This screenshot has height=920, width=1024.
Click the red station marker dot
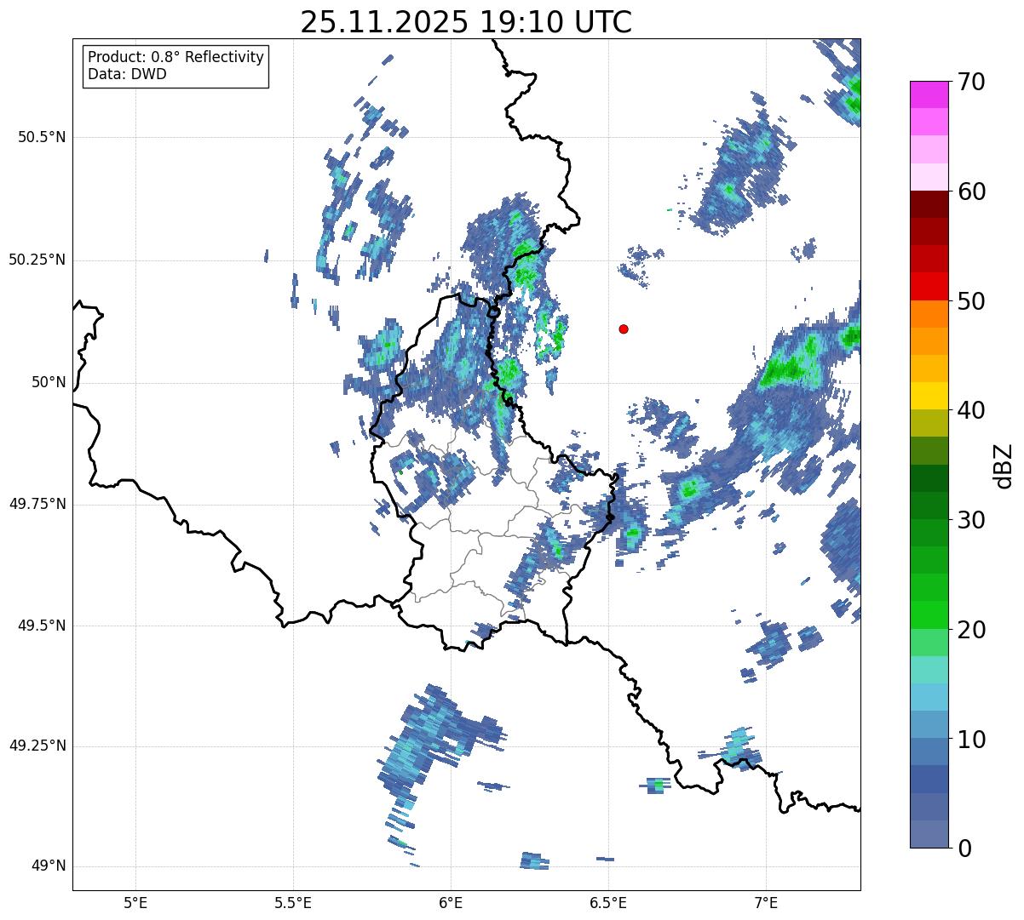pyautogui.click(x=624, y=329)
